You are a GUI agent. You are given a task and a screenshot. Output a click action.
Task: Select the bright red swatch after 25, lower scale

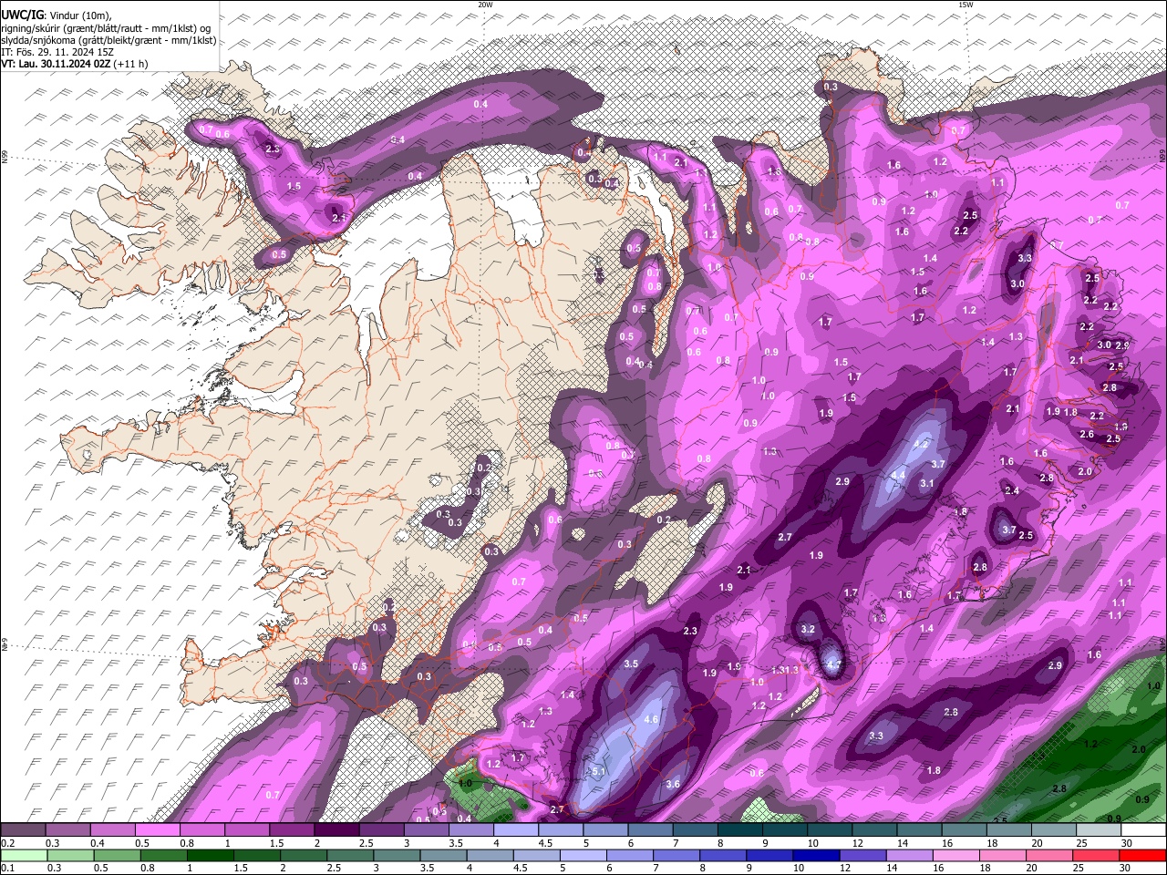coord(1143,855)
